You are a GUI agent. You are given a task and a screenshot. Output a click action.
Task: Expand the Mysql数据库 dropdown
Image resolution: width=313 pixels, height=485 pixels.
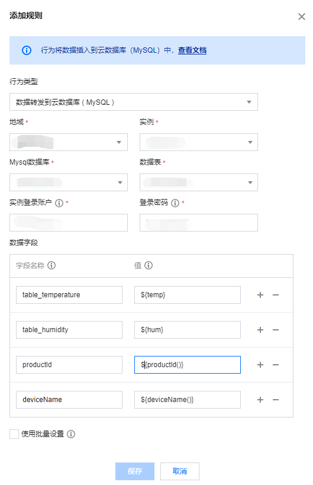(x=69, y=182)
